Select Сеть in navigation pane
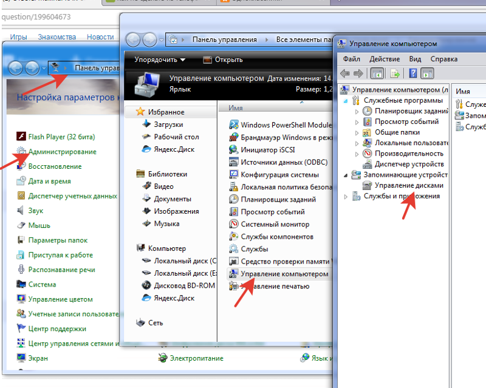The width and height of the screenshot is (486, 388). (x=156, y=323)
